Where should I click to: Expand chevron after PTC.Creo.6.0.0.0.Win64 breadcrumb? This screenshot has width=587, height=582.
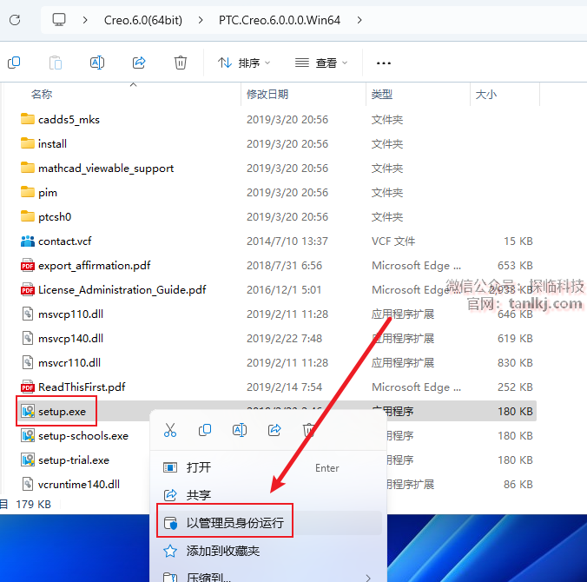[359, 20]
